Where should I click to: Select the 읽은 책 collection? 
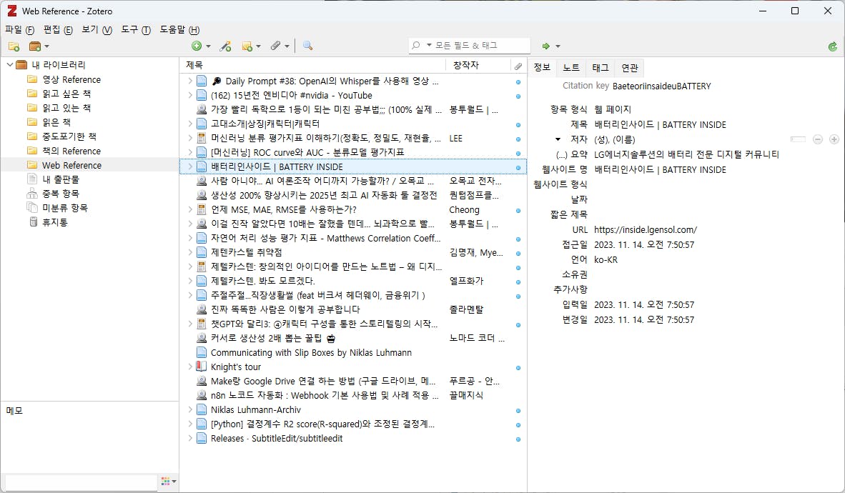point(56,122)
